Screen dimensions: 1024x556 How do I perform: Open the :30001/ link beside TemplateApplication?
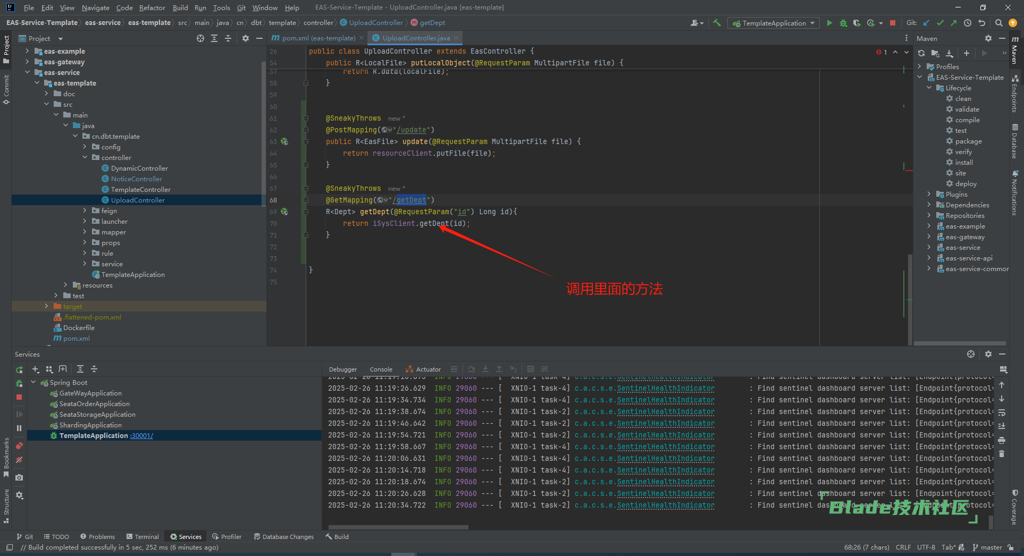coord(142,435)
